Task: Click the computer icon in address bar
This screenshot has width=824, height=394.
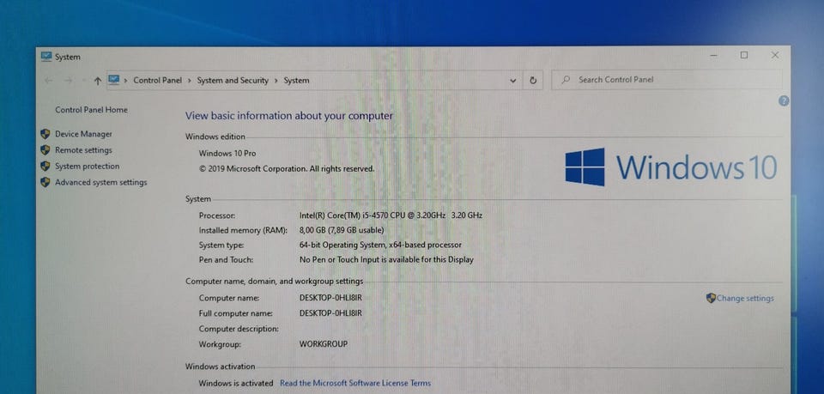Action: click(113, 80)
